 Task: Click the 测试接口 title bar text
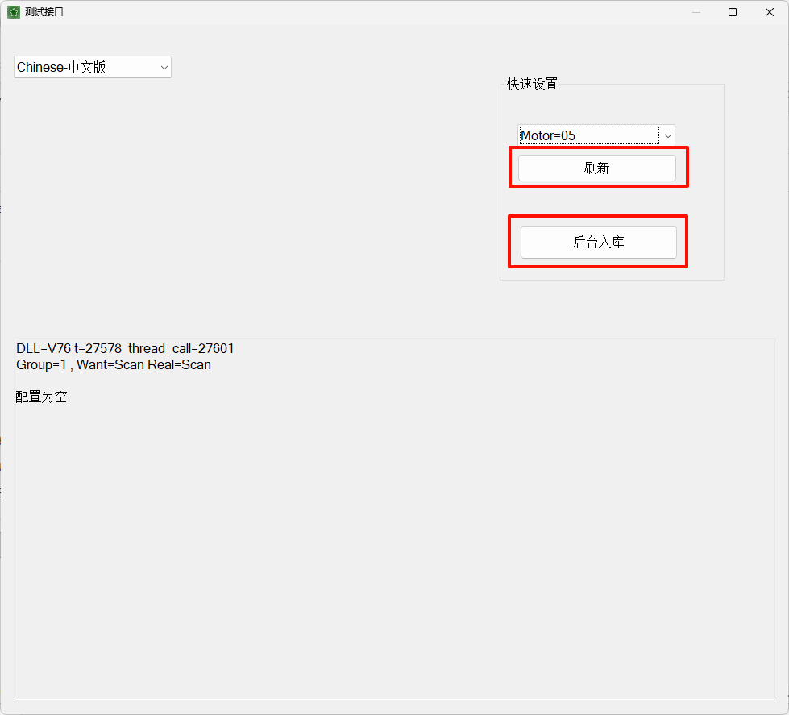(44, 12)
